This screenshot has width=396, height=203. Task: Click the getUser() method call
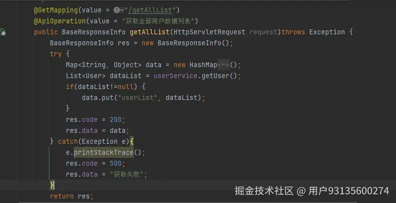[x=219, y=76]
